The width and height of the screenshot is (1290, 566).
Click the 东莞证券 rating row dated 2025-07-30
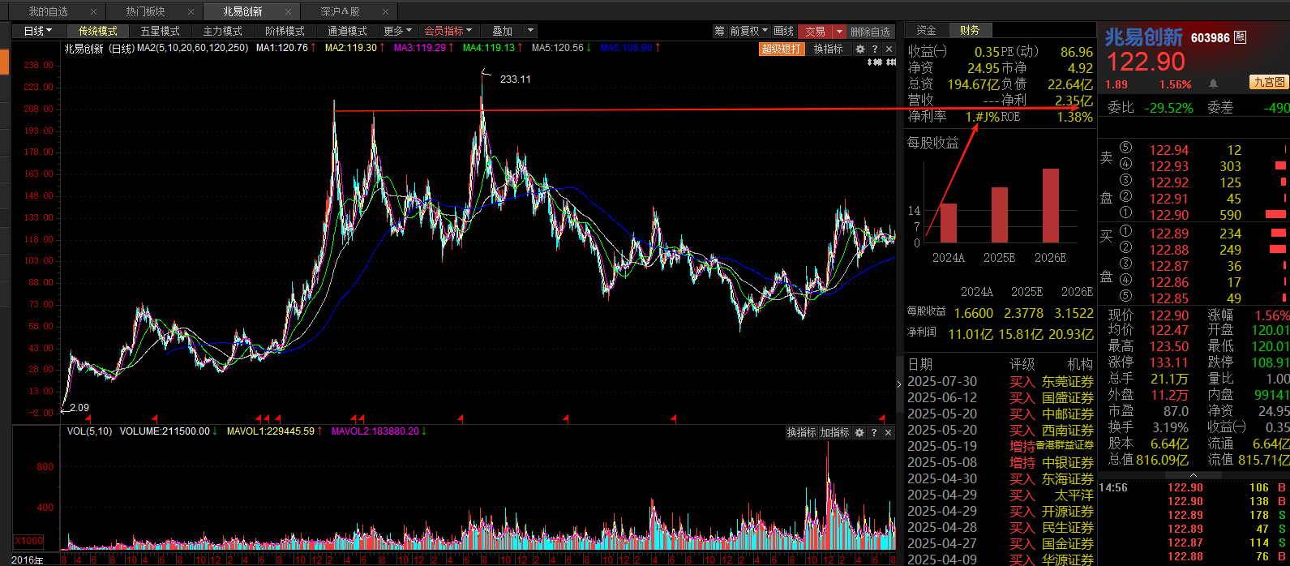(x=1001, y=381)
